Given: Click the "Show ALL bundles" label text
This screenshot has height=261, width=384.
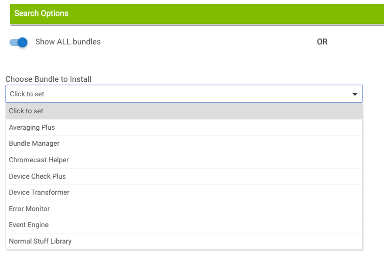Looking at the screenshot, I should coord(68,42).
